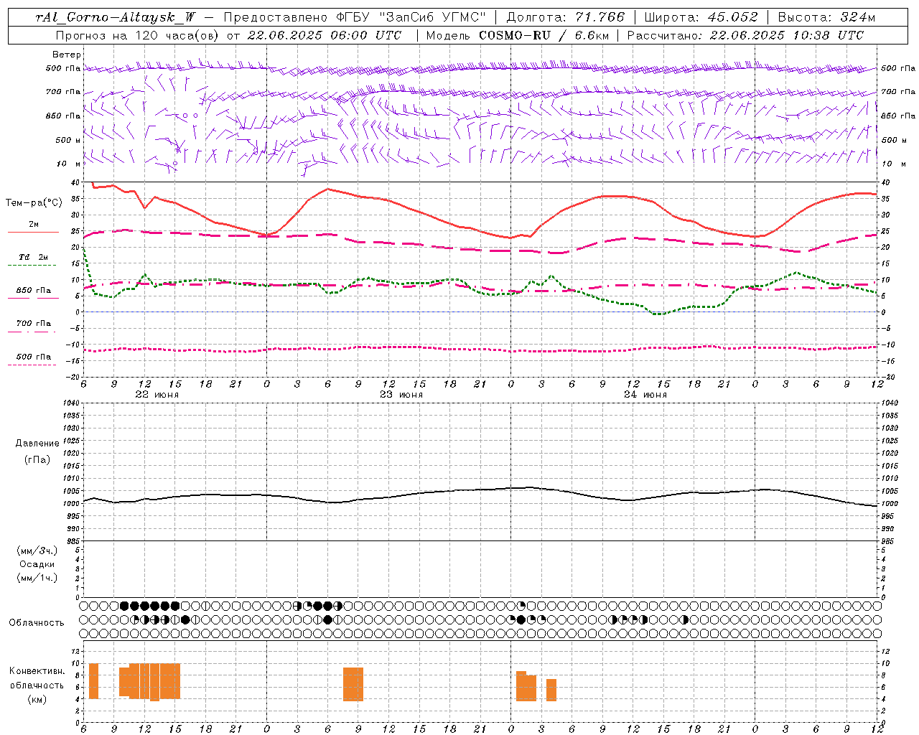The height and width of the screenshot is (735, 919).
Task: Click the Модель COSMO-RU / 6.6км label
Action: tap(519, 35)
